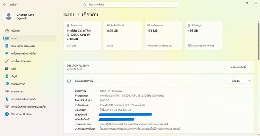Screen dimensions: 260x136
Task: Open Windows Update menu item
Action: click(x=30, y=114)
